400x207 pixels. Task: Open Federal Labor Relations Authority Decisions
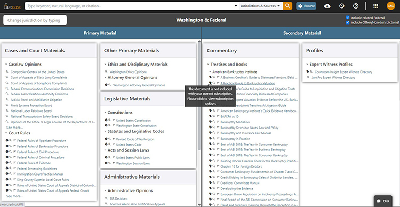coord(39,94)
